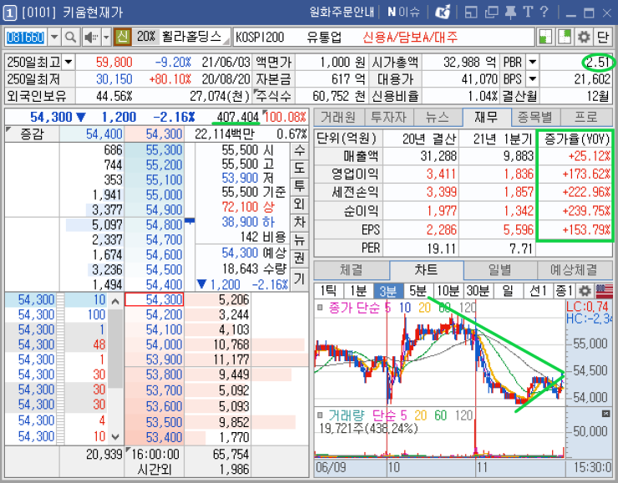Open help with the question mark icon
This screenshot has height=483, width=618.
pyautogui.click(x=545, y=13)
